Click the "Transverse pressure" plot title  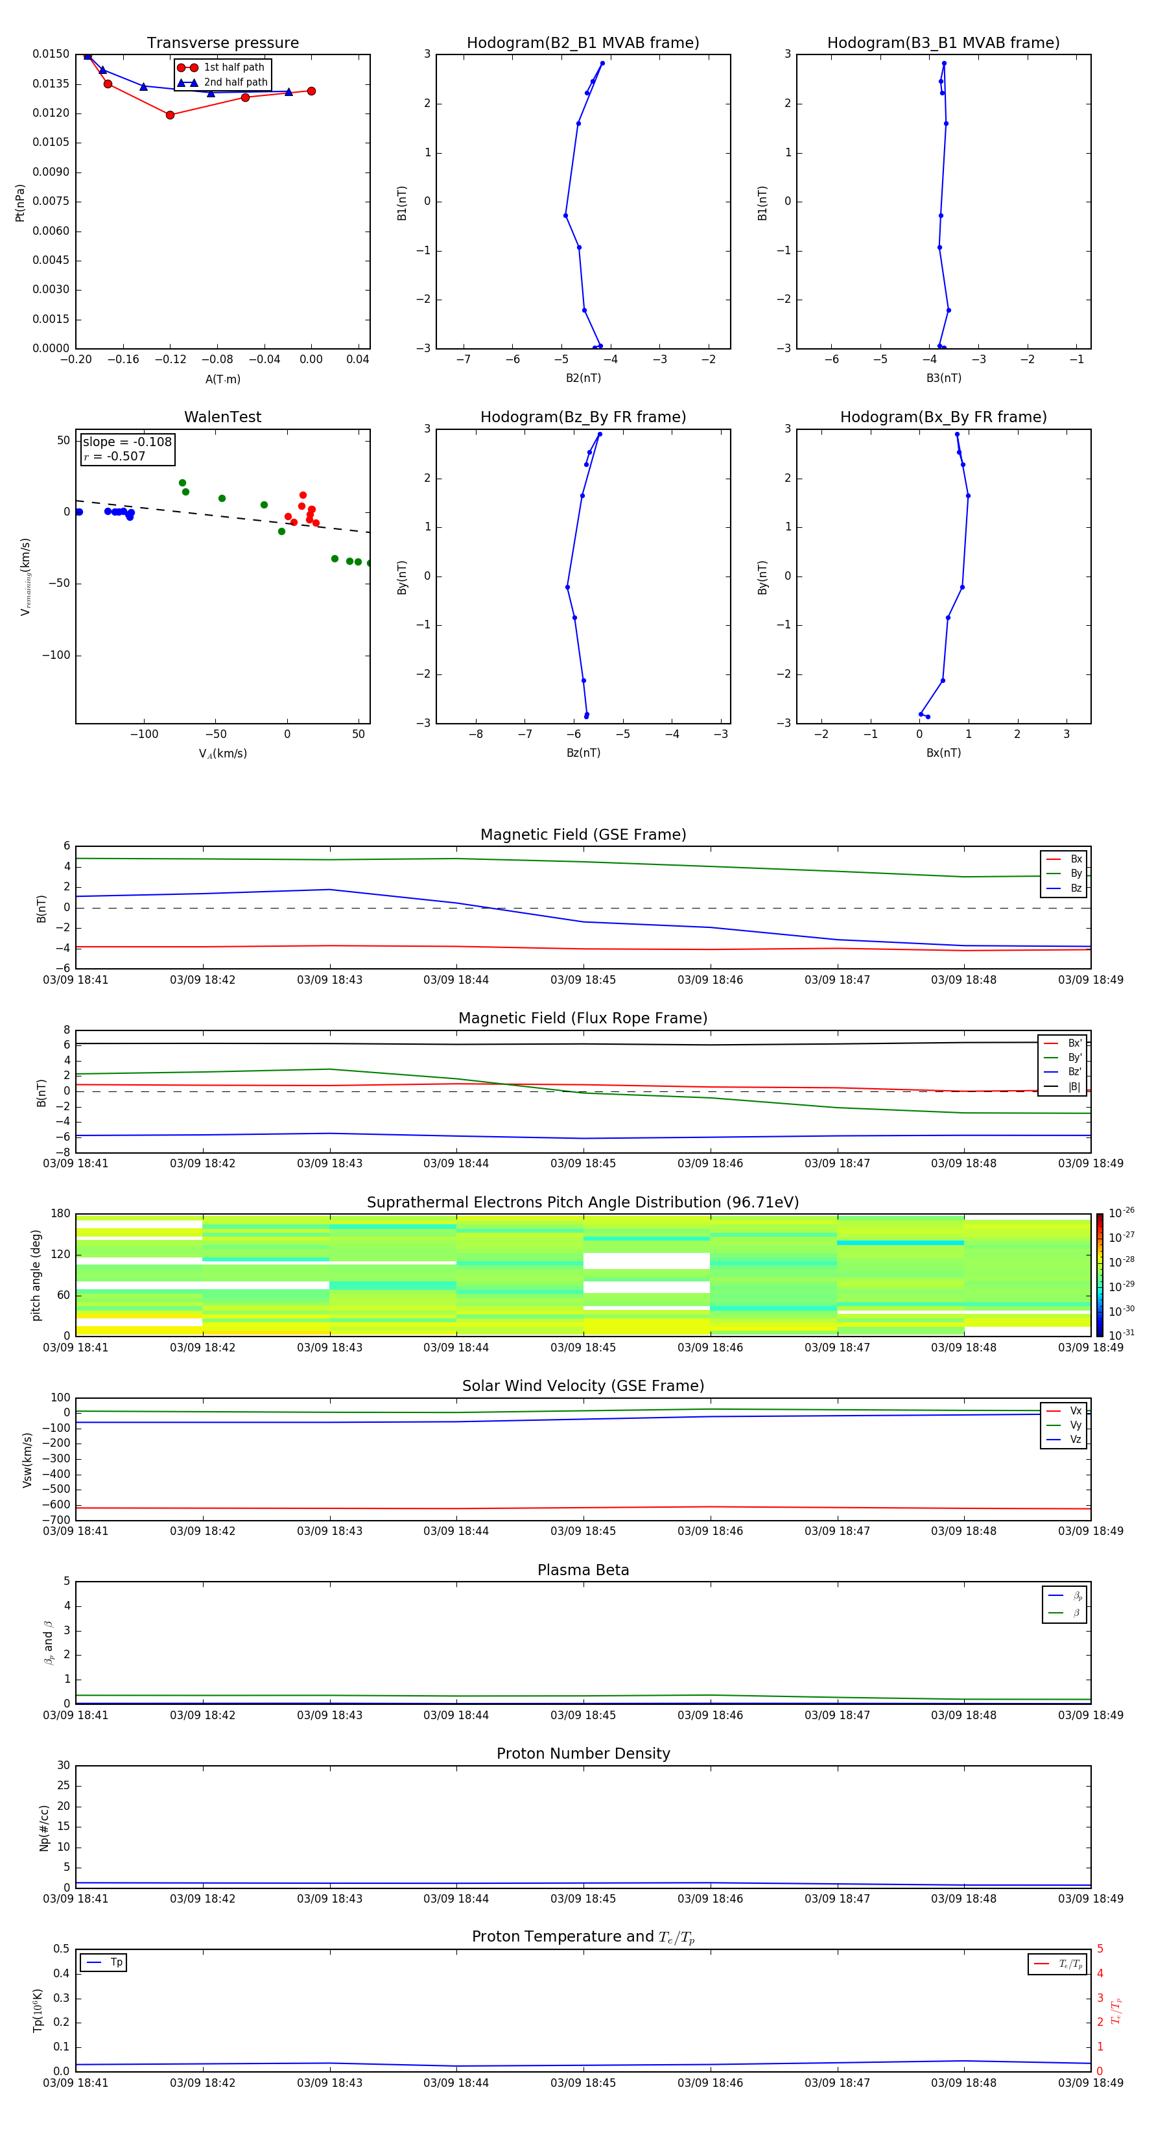(x=222, y=43)
